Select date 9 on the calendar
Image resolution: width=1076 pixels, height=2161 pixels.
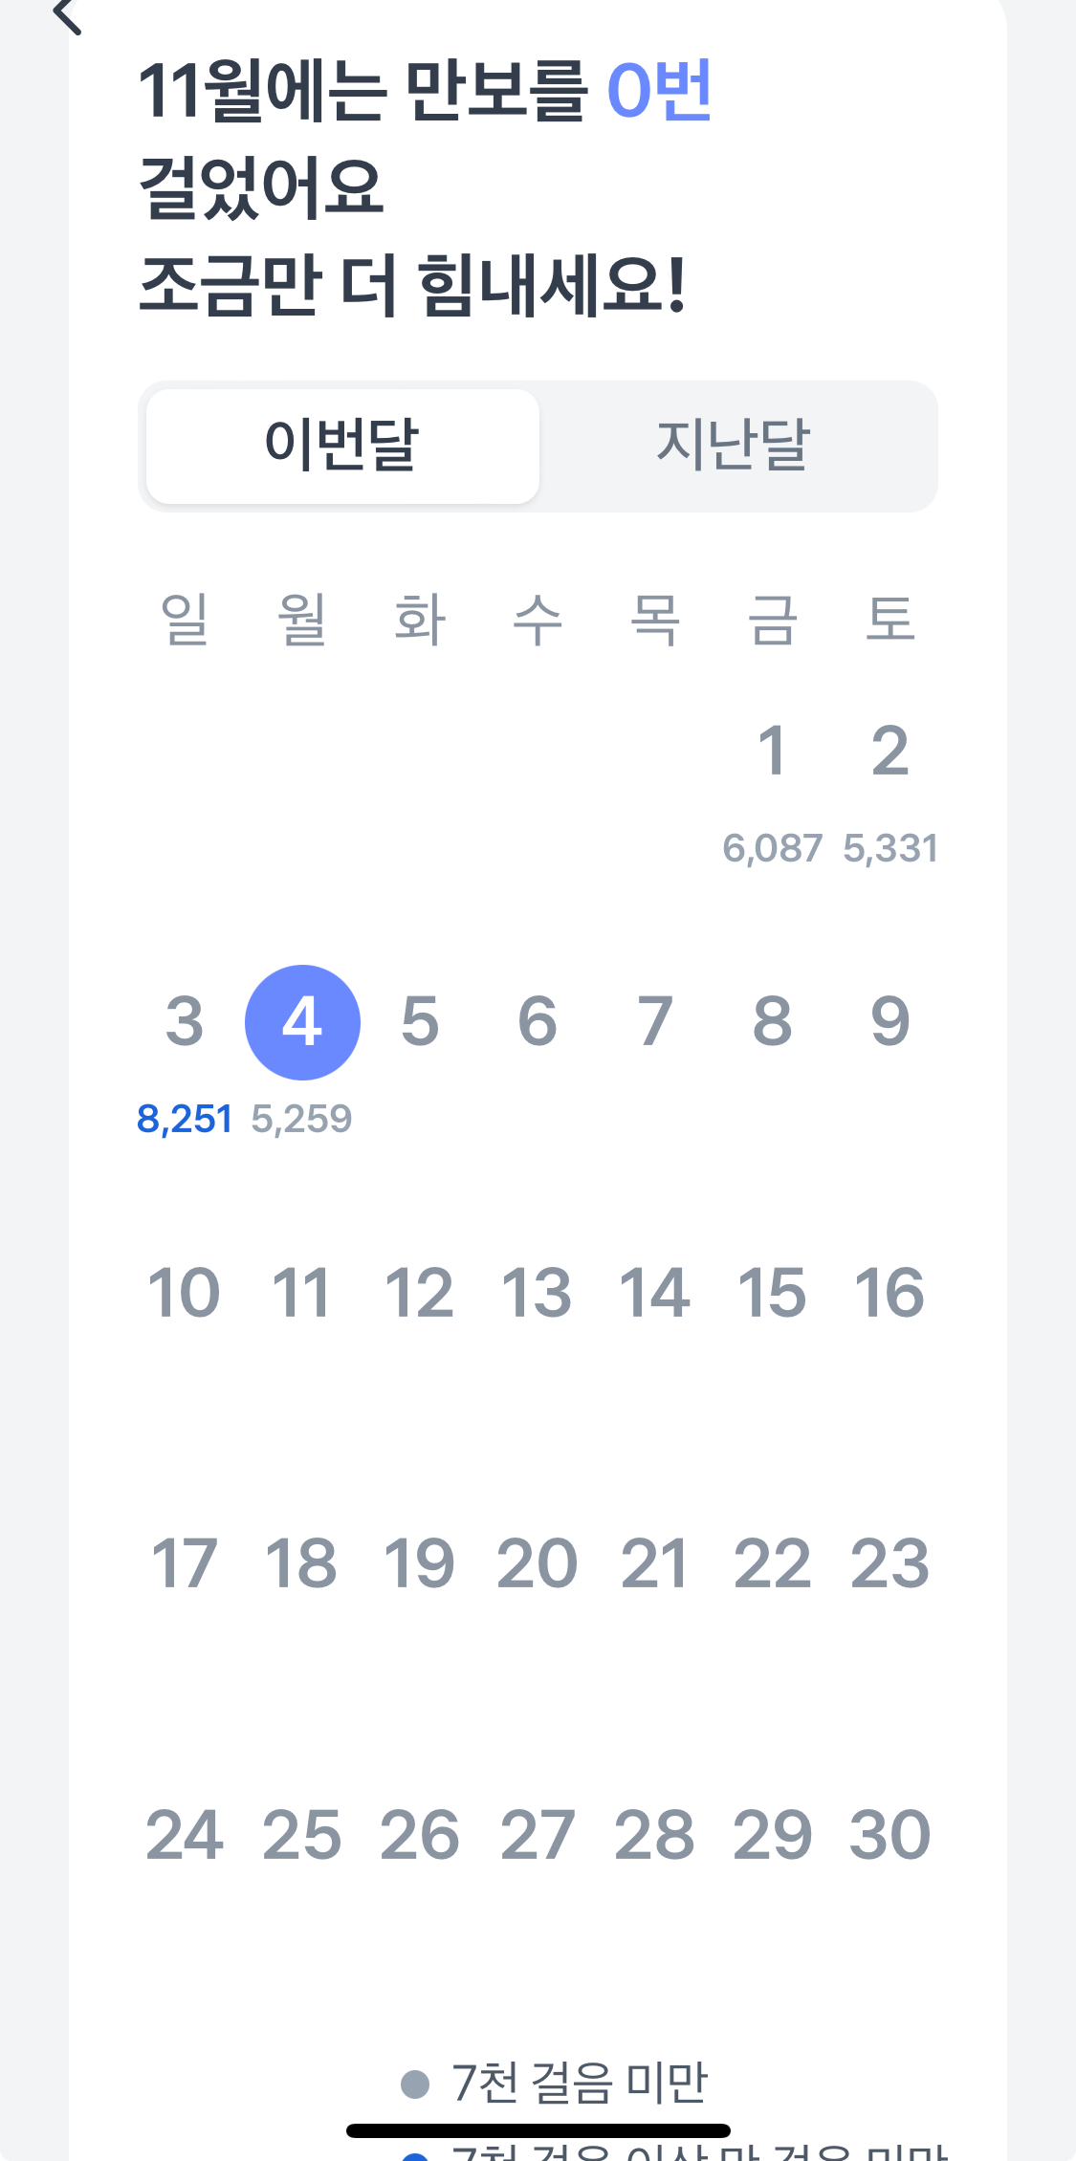[x=889, y=1022]
